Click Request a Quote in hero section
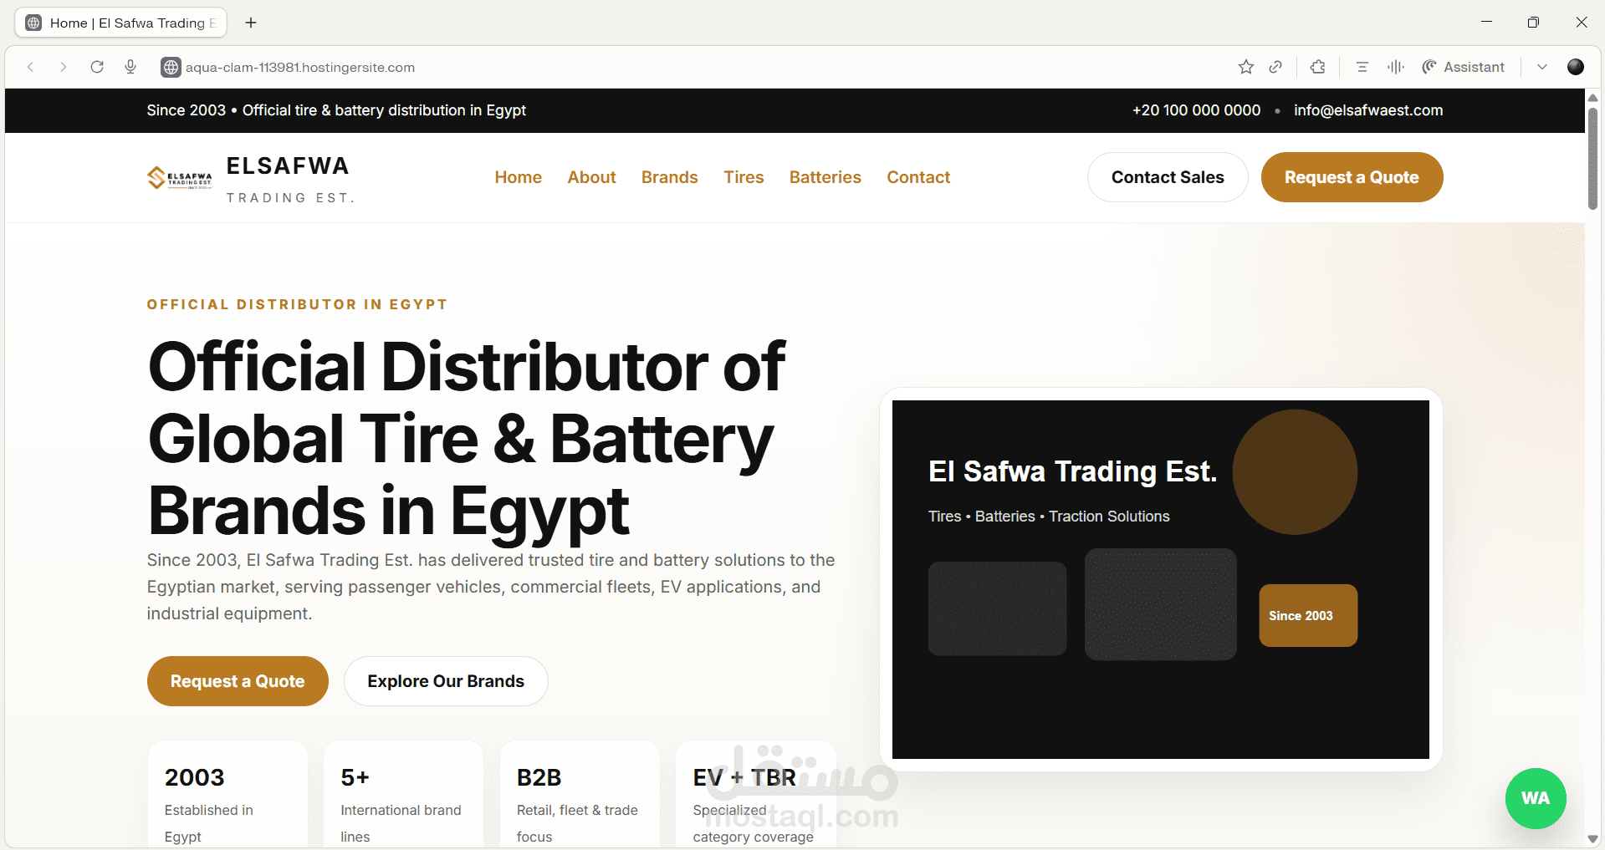Screen dimensions: 1605x850 point(238,681)
